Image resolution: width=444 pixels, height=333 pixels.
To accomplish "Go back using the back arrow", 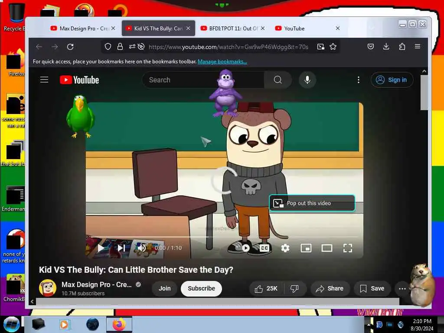I will coord(39,47).
